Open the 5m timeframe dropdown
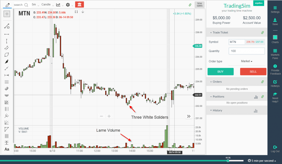The height and width of the screenshot is (164, 282). (x=35, y=5)
